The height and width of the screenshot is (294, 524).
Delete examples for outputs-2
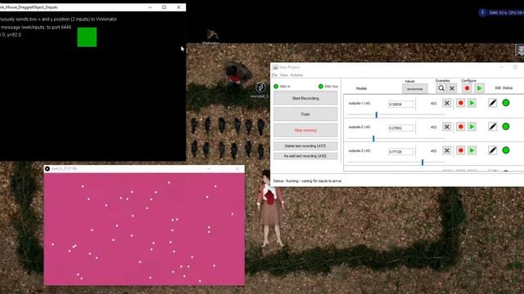(447, 127)
